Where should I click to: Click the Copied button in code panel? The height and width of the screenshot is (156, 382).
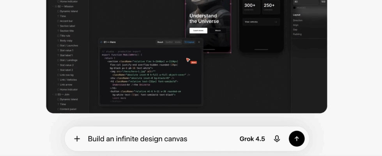click(189, 42)
